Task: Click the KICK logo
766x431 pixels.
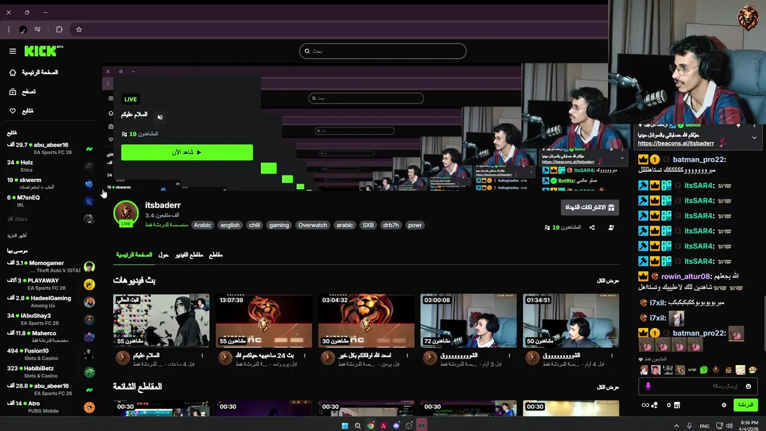Action: [43, 51]
